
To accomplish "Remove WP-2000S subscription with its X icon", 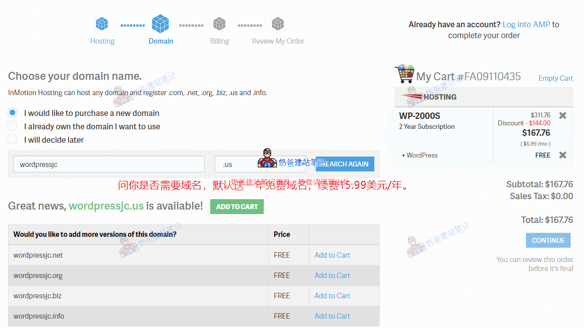I will click(562, 115).
